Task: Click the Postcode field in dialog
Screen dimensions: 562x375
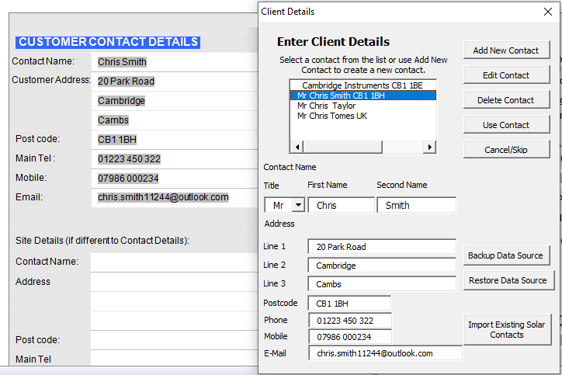Action: (349, 303)
